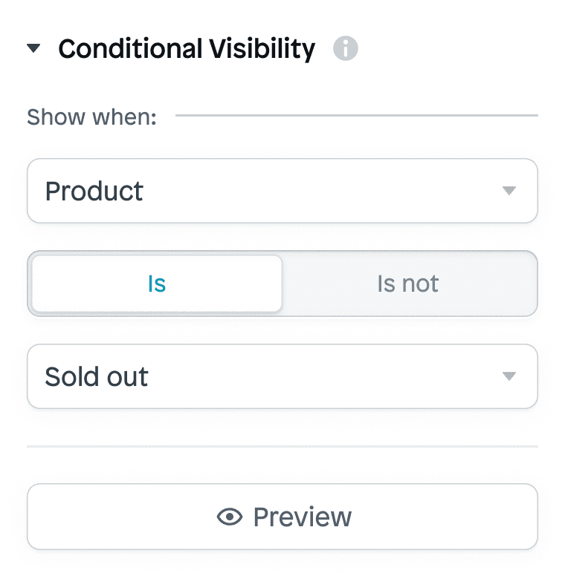Click the Product dropdown arrow
The image size is (565, 579).
508,191
